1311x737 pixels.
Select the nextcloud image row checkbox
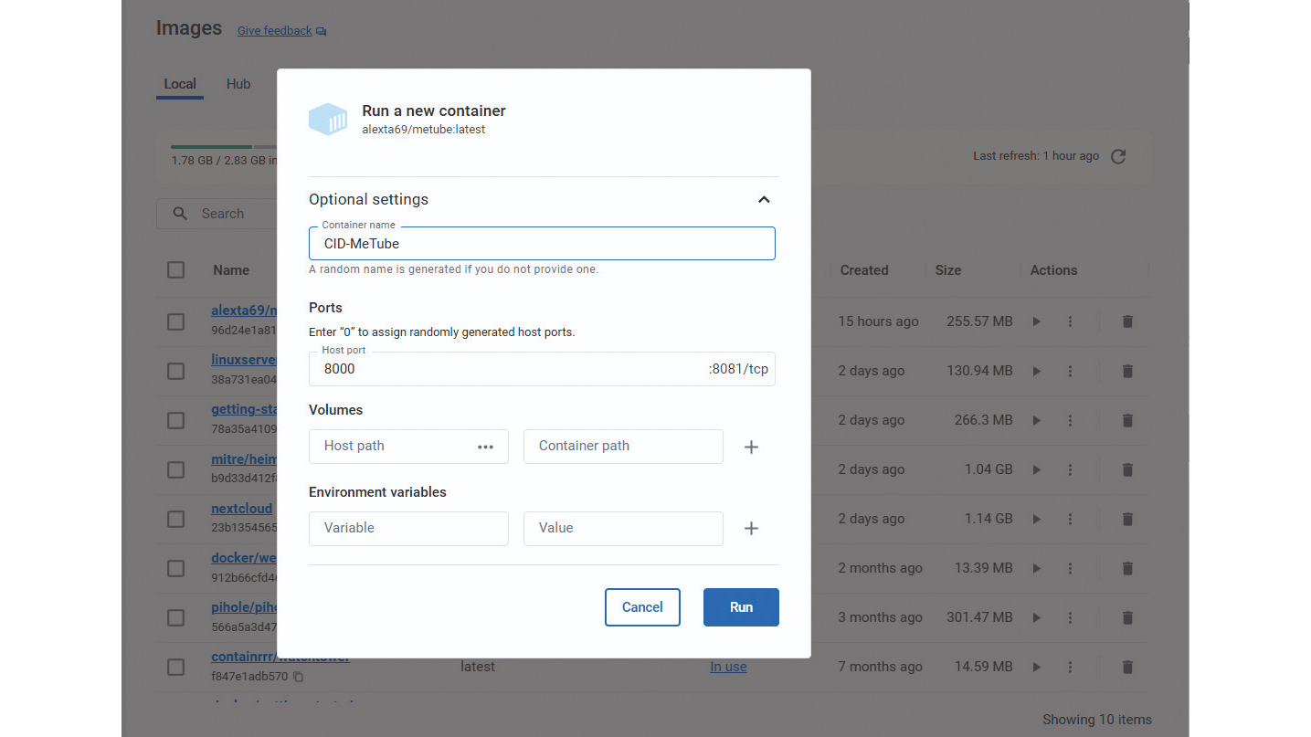click(x=176, y=519)
